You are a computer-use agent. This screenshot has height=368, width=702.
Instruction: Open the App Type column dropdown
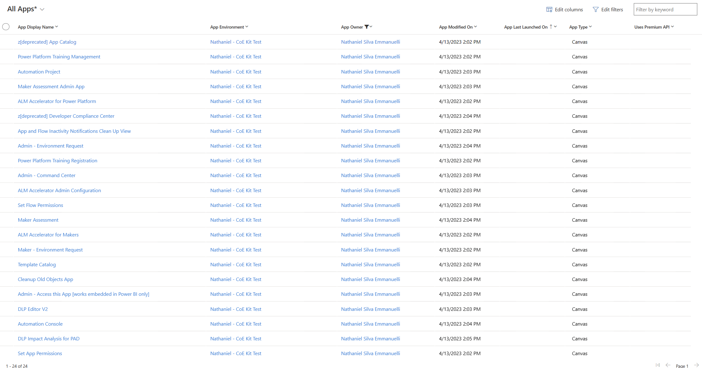pos(591,27)
